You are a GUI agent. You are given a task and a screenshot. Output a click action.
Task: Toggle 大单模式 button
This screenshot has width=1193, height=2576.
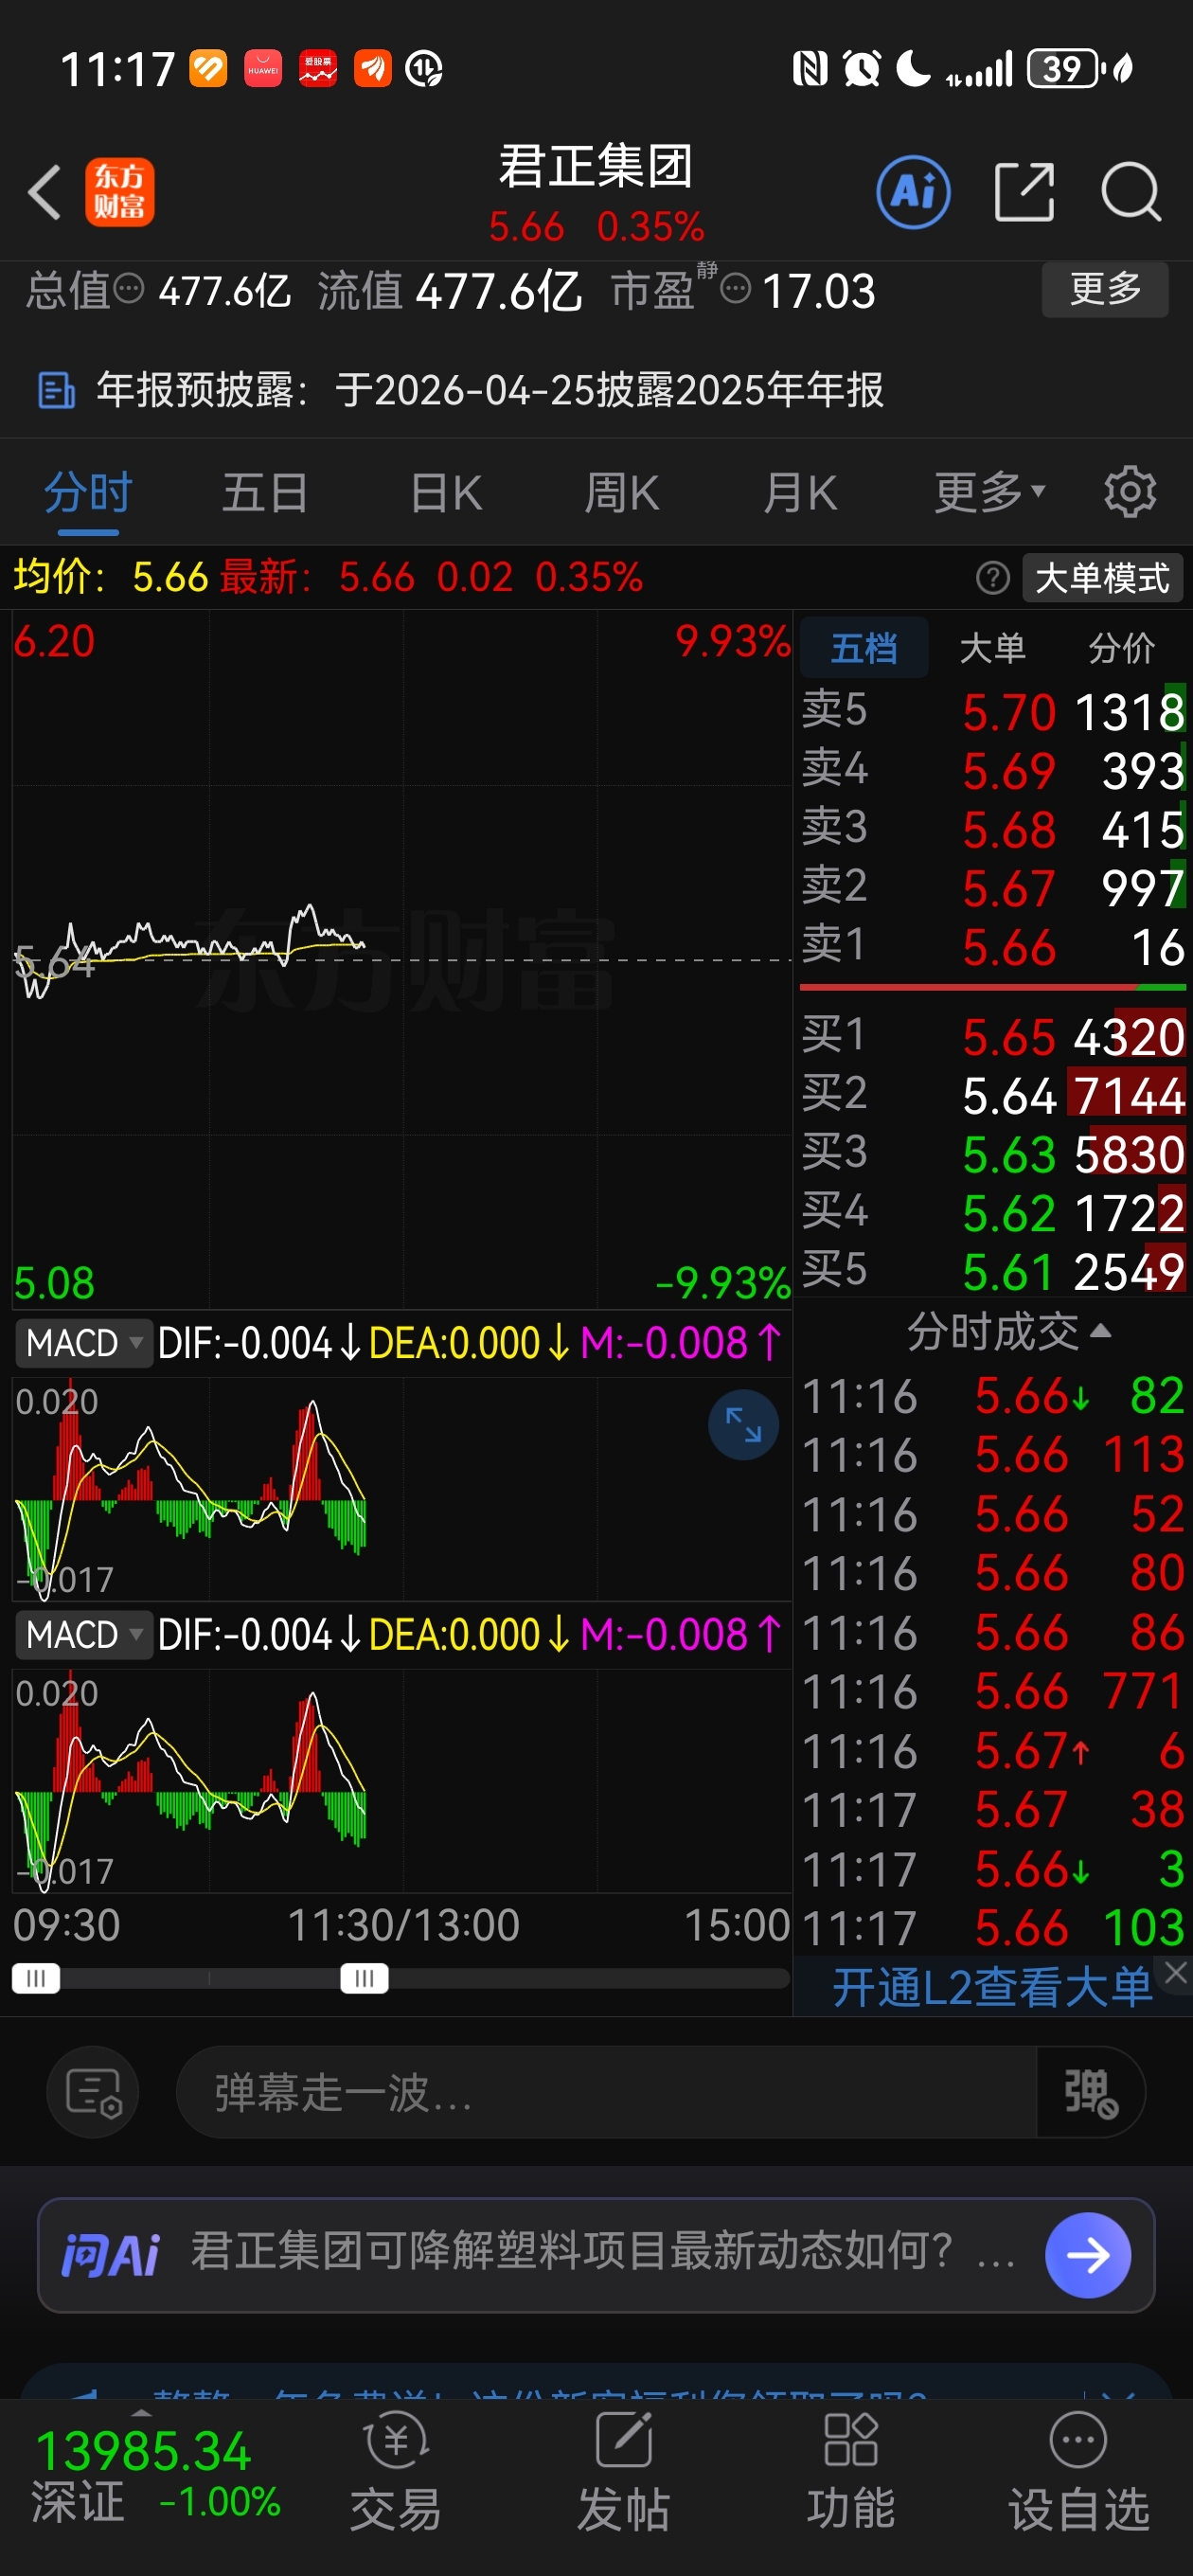pos(1102,578)
